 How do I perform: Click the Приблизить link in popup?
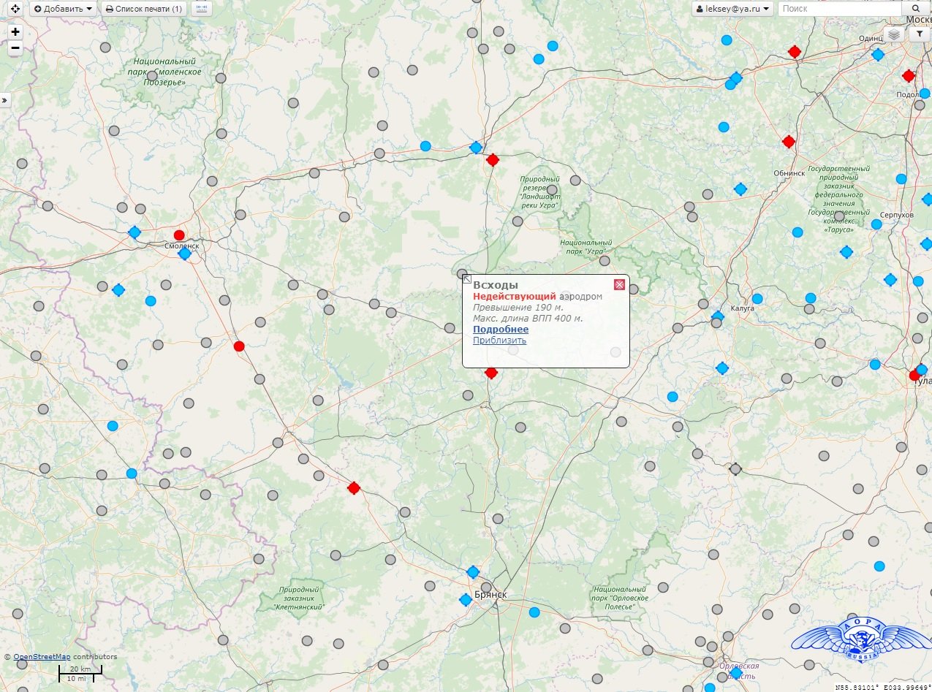point(499,341)
